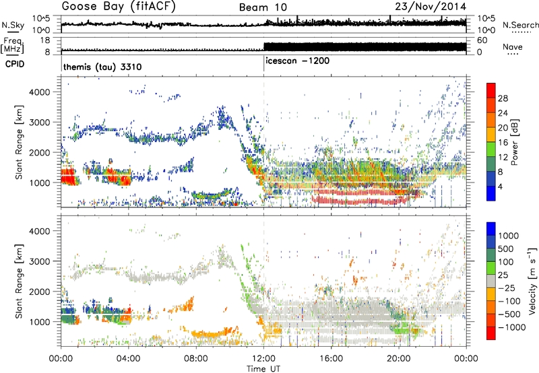The height and width of the screenshot is (373, 539).
Task: Click the '-25' velocity colorbar tick value
Action: pyautogui.click(x=507, y=287)
